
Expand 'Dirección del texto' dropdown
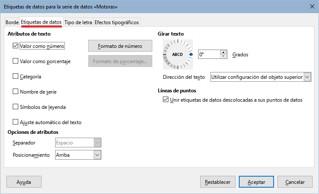pyautogui.click(x=260, y=77)
